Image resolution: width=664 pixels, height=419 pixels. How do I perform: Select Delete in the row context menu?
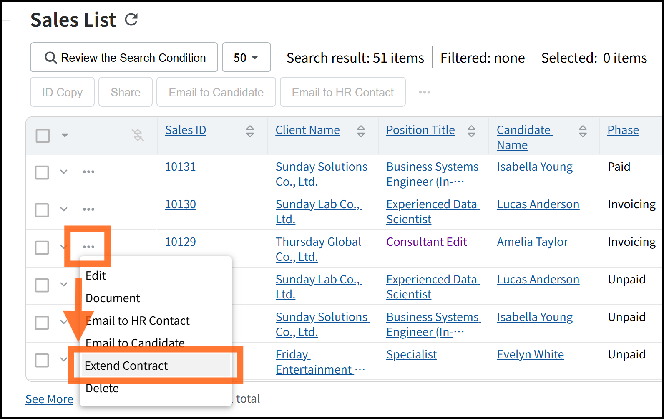tap(102, 388)
